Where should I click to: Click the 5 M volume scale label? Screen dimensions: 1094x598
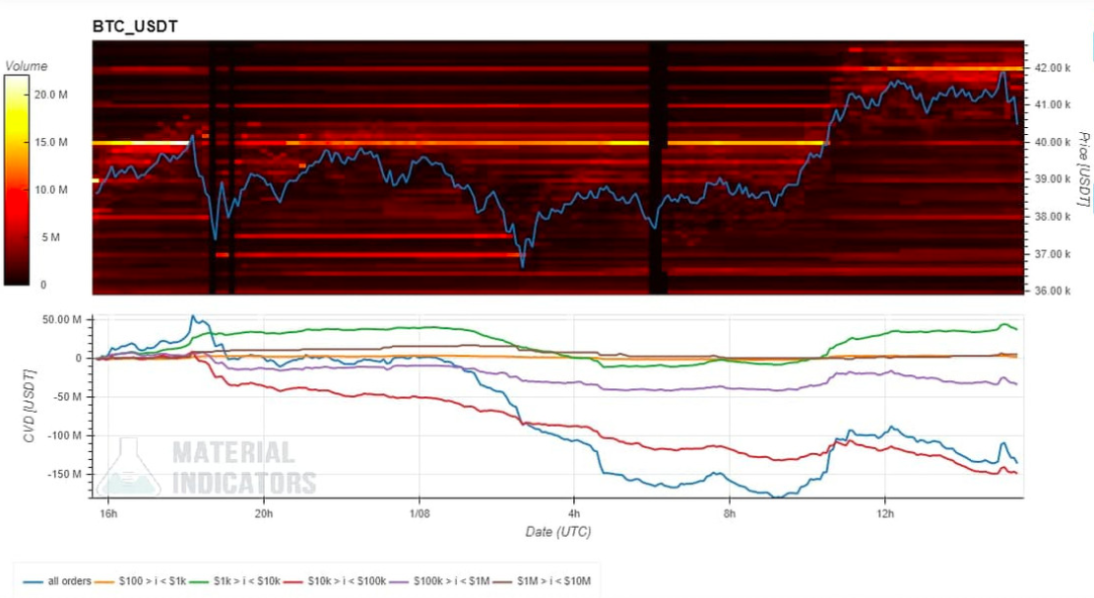50,237
